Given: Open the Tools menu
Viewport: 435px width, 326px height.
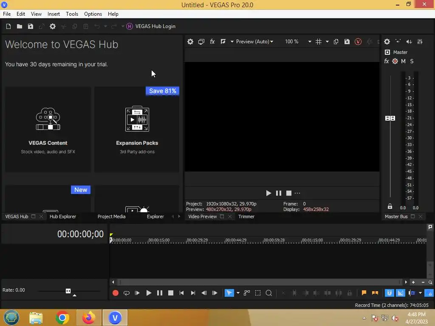Looking at the screenshot, I should tap(72, 14).
